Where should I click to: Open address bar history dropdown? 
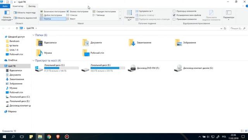point(221,28)
